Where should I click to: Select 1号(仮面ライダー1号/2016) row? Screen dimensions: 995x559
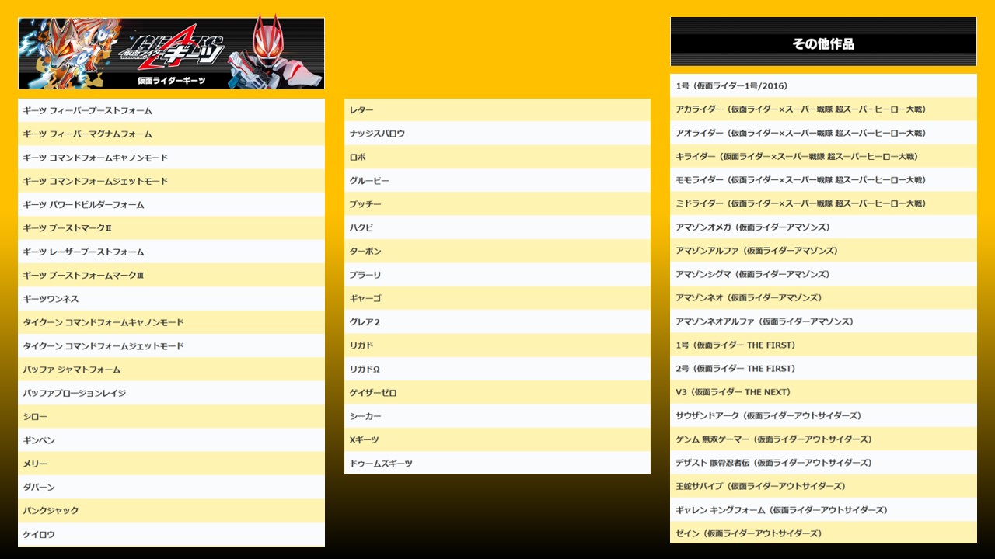coord(823,85)
